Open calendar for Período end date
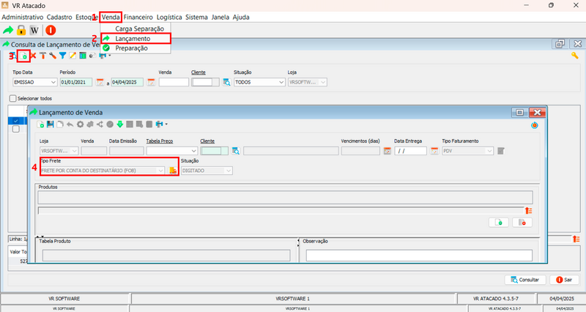 [x=151, y=82]
